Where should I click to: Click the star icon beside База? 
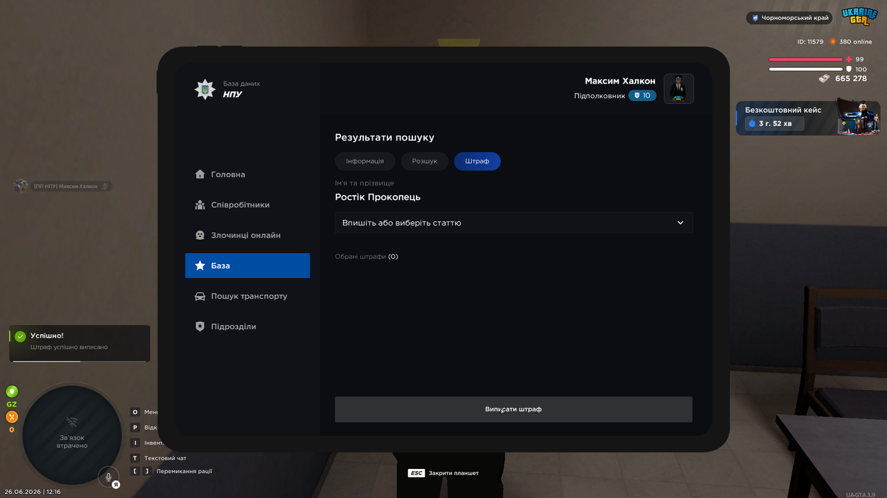click(200, 266)
